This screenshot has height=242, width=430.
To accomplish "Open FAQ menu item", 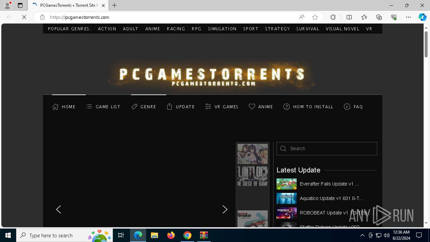I will [x=353, y=107].
